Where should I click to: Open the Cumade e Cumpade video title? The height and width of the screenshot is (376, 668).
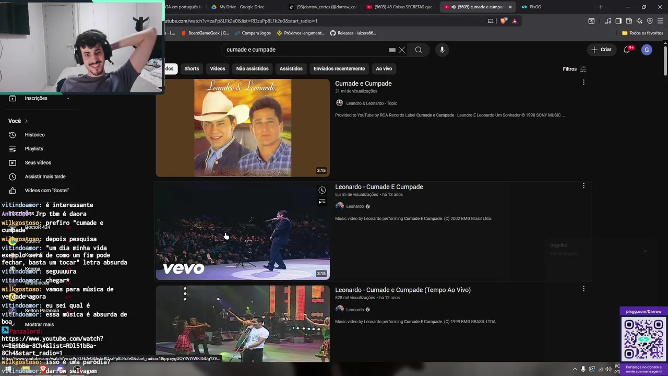tap(363, 84)
